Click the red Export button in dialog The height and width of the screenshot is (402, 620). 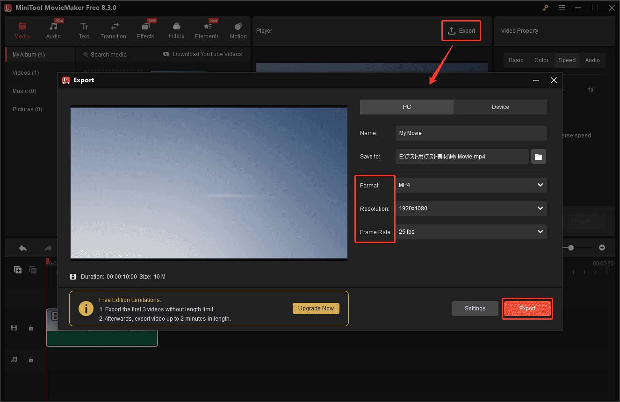coord(527,309)
